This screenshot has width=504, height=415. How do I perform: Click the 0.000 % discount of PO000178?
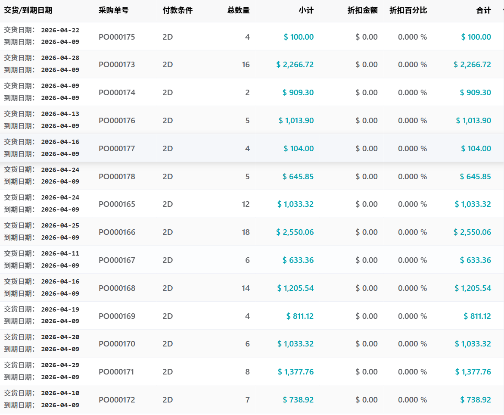pyautogui.click(x=412, y=177)
